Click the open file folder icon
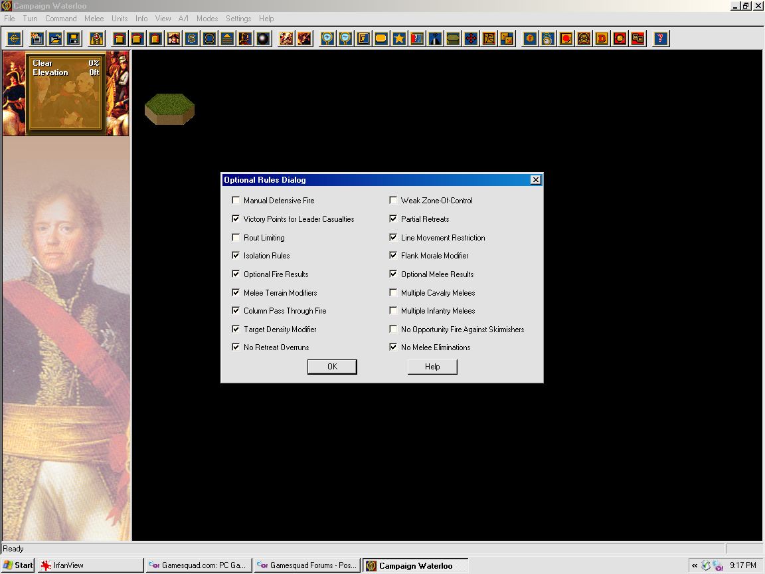The image size is (765, 574). (55, 39)
